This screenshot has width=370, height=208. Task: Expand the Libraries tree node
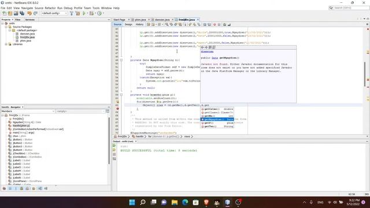coord(6,44)
